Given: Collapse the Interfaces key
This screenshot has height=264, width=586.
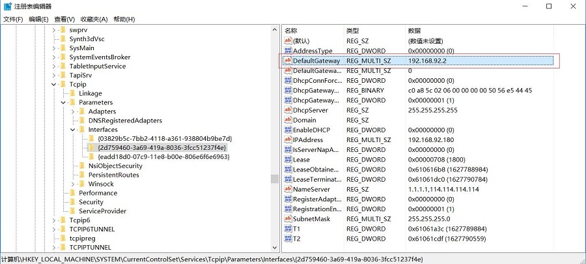Looking at the screenshot, I should pyautogui.click(x=73, y=130).
